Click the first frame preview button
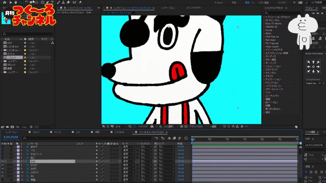 [313, 13]
